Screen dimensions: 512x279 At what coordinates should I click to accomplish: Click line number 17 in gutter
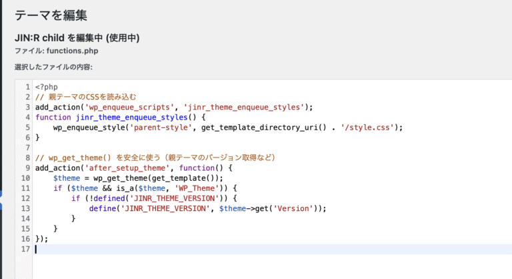[x=26, y=249]
